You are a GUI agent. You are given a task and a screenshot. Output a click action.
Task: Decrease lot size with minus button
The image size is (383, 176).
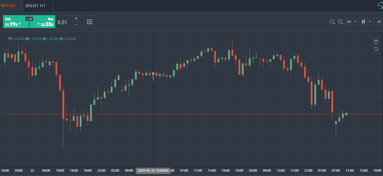click(x=76, y=25)
